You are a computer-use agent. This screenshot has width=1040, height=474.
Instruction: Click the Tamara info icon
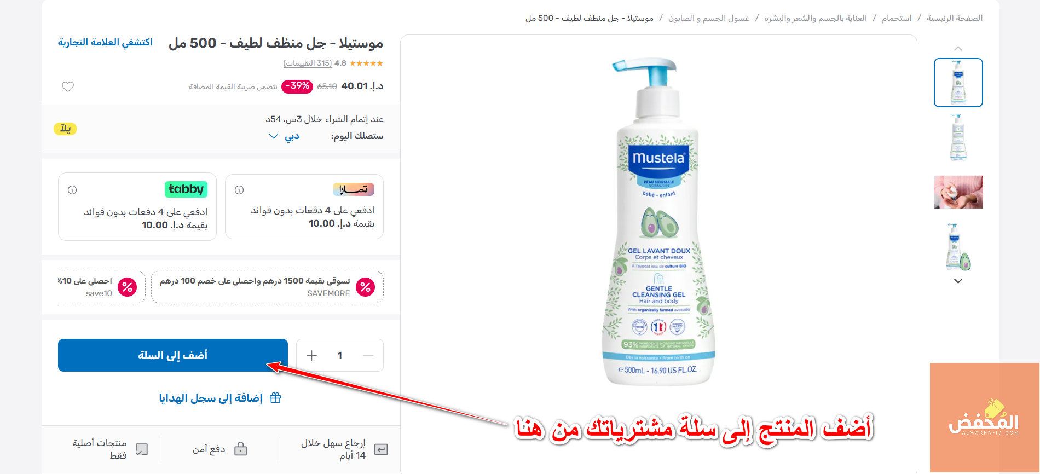click(x=239, y=190)
